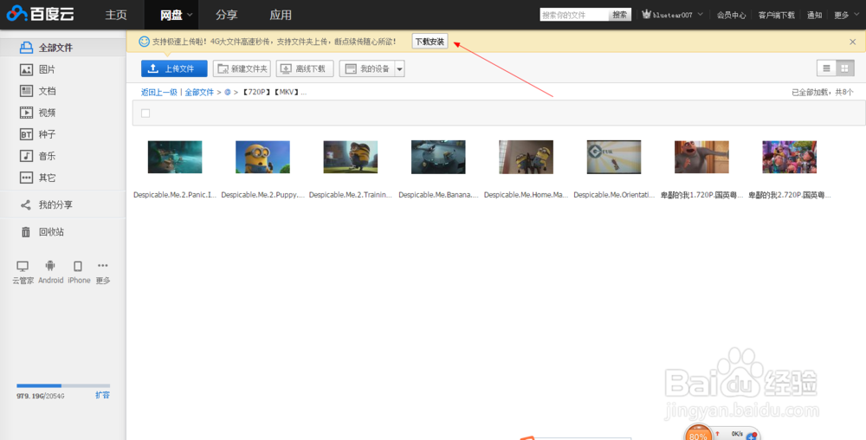Click the 我的设备 button

(x=367, y=68)
